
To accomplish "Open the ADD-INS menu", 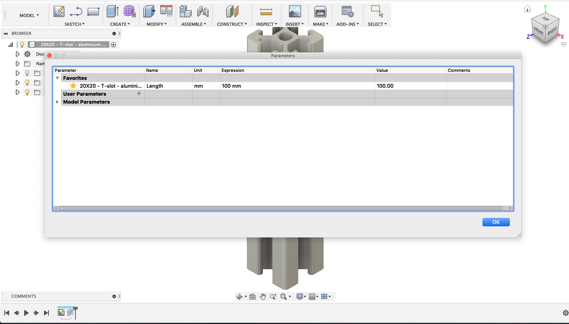I will [x=347, y=24].
